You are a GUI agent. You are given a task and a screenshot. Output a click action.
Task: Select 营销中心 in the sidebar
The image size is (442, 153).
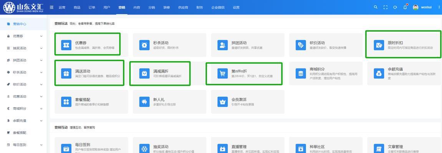pos(23,24)
